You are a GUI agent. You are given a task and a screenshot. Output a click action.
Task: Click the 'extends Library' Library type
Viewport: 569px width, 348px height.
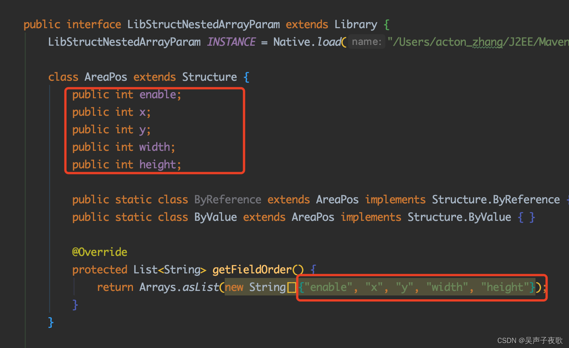pos(356,24)
